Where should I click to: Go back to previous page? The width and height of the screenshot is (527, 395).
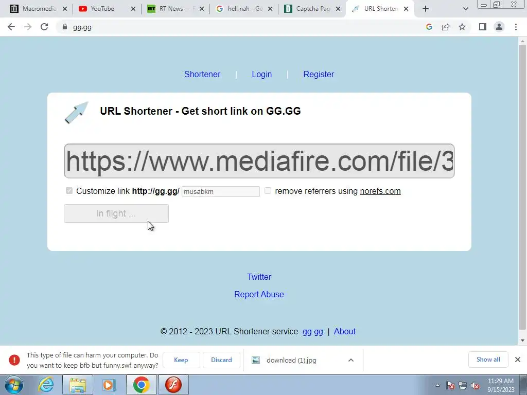coord(11,27)
